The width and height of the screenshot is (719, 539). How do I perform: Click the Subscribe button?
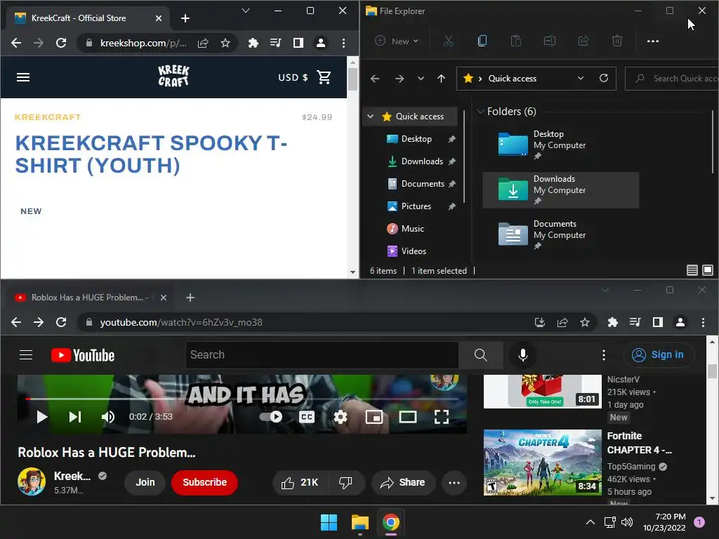(x=204, y=483)
